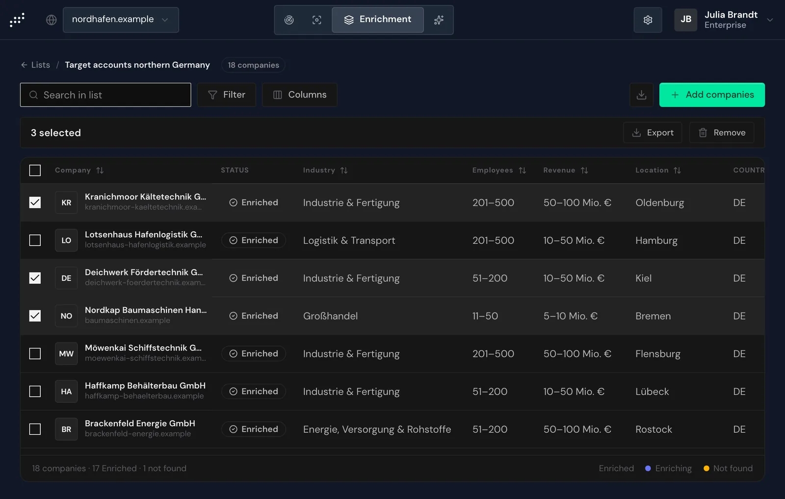Open the radar target icon tab

click(289, 20)
